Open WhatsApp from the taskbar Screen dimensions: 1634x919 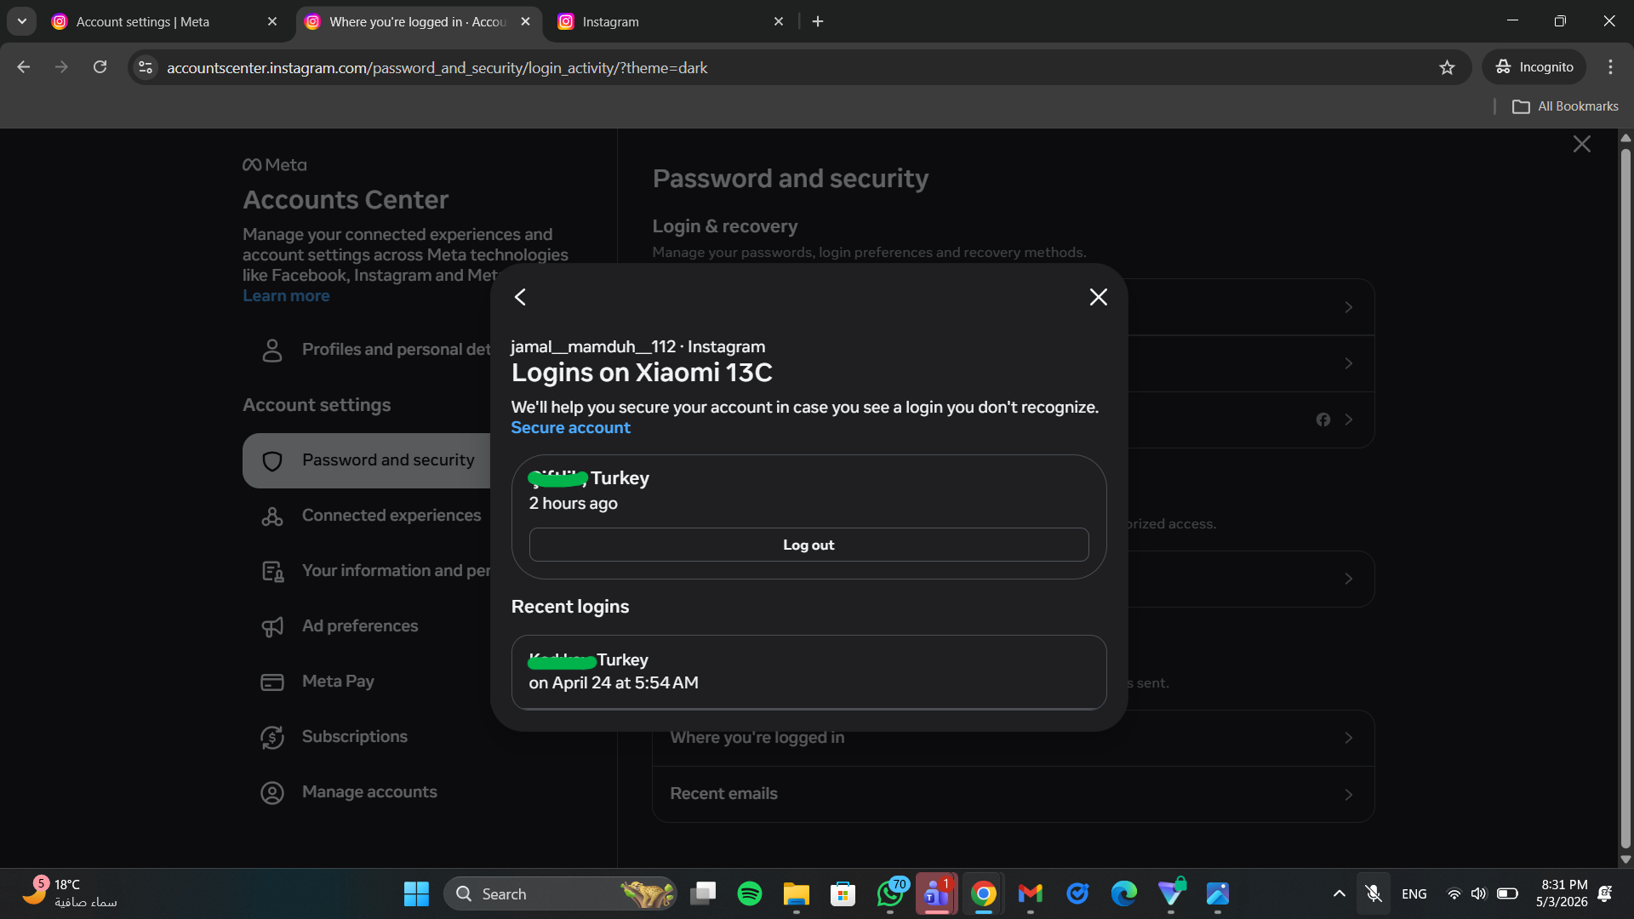[x=890, y=894]
